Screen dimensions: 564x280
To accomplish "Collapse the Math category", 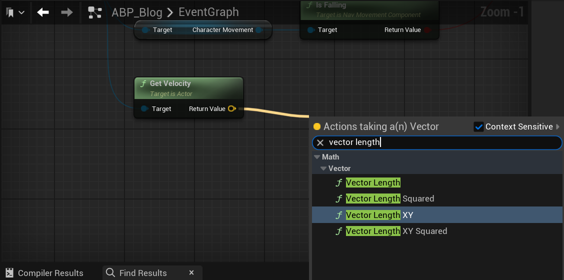I will point(317,157).
